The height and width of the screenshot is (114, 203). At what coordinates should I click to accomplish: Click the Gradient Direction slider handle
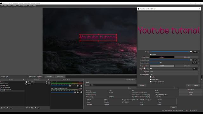tap(160, 63)
